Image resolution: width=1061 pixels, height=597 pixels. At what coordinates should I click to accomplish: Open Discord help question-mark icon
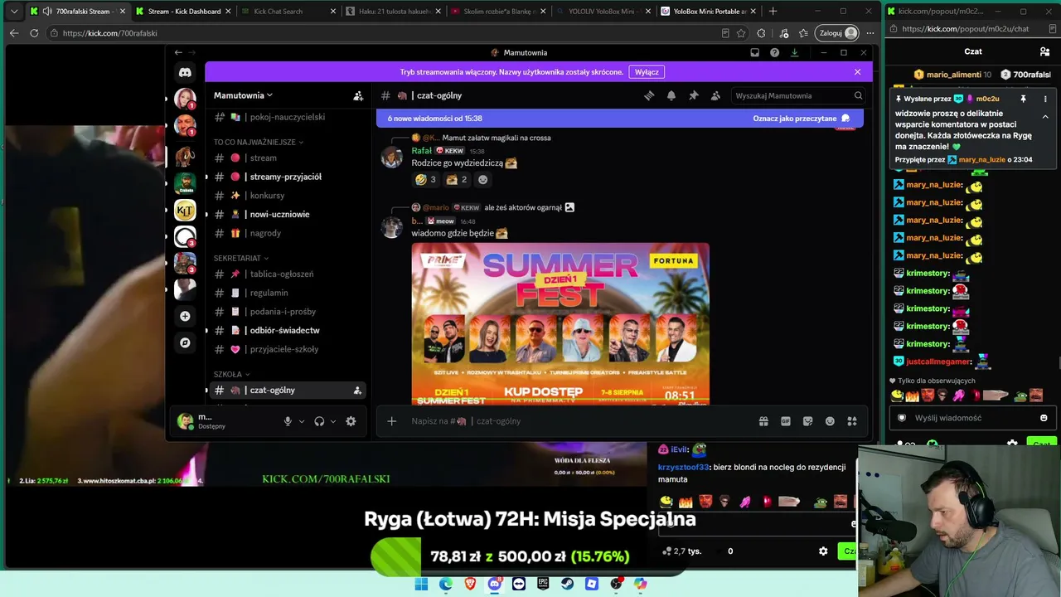774,52
